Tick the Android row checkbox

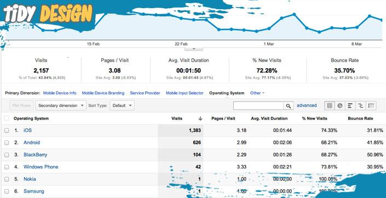click(7, 142)
